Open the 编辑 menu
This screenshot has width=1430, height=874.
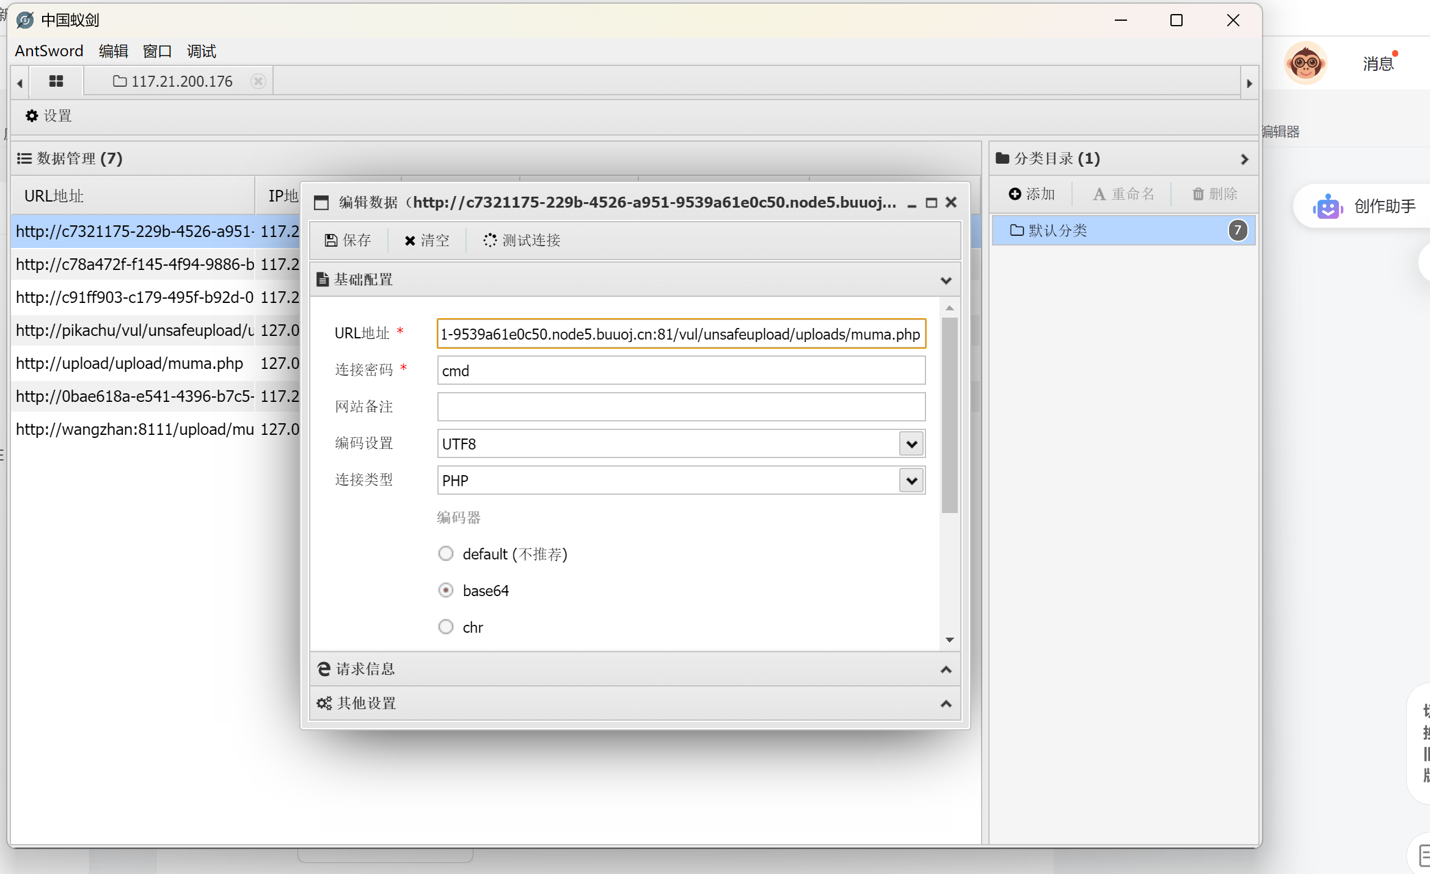(114, 51)
